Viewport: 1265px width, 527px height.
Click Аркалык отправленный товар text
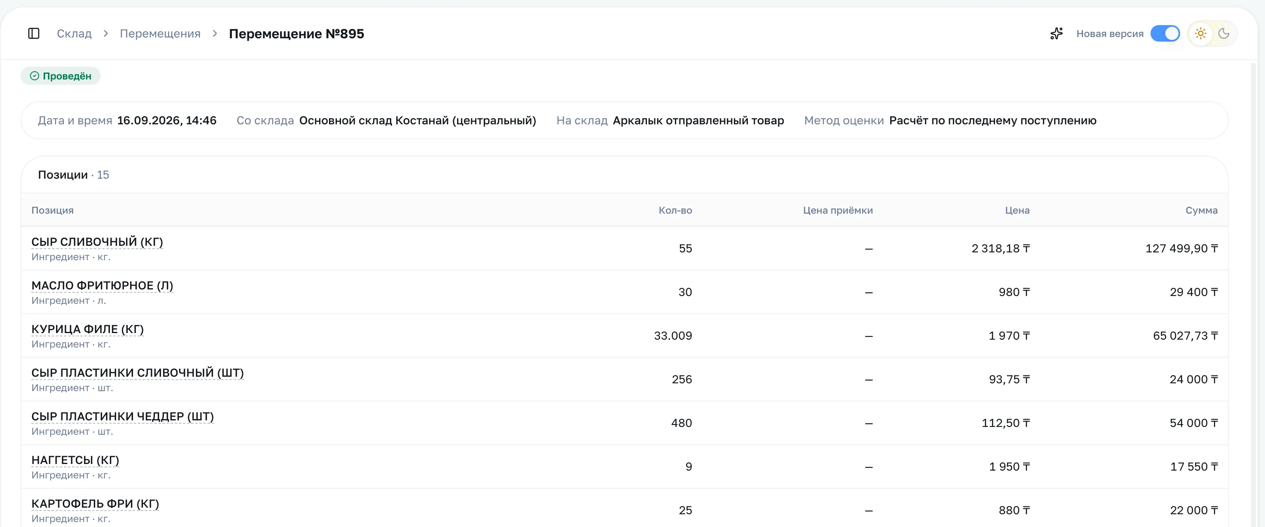[x=698, y=120]
